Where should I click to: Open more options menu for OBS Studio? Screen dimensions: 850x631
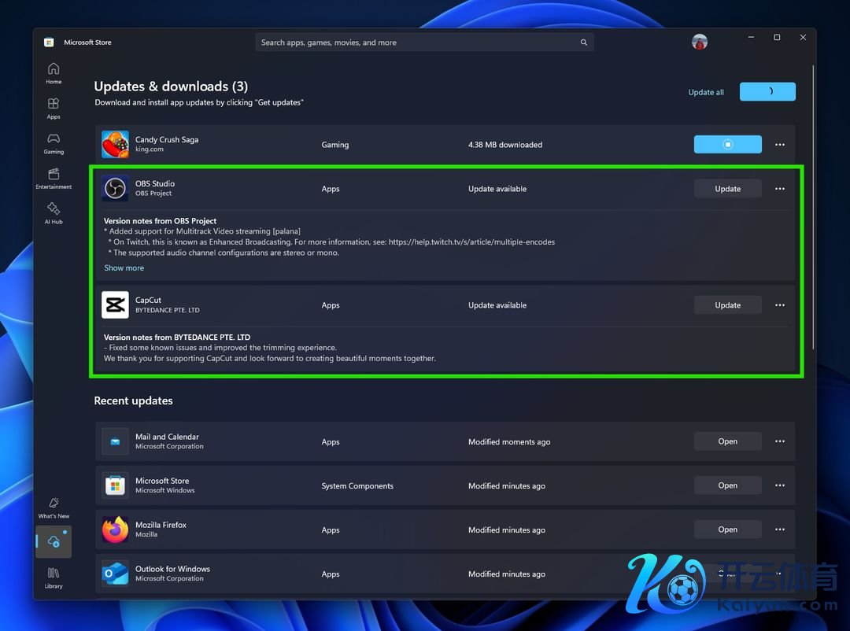pyautogui.click(x=780, y=189)
